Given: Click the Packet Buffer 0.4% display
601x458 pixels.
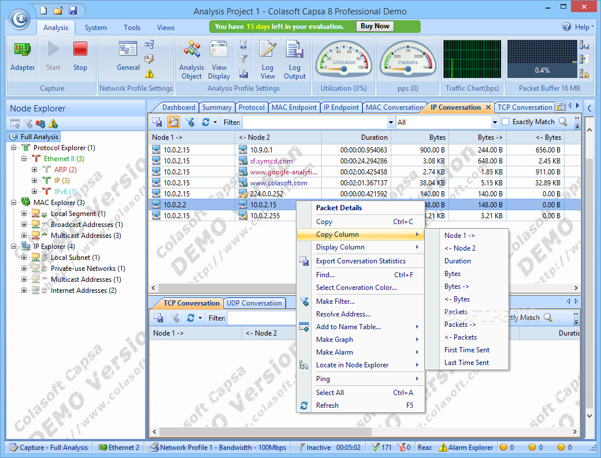Looking at the screenshot, I should [x=542, y=59].
